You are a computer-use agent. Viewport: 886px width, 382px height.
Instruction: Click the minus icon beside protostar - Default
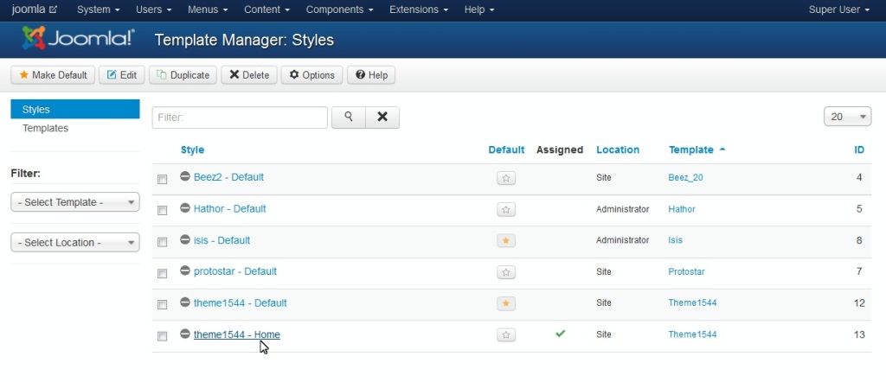[185, 271]
